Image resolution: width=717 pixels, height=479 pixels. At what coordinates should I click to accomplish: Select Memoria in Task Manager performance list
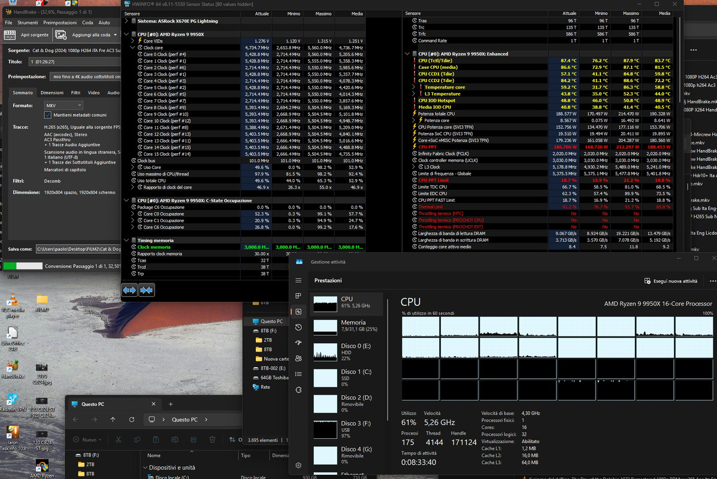pos(346,326)
